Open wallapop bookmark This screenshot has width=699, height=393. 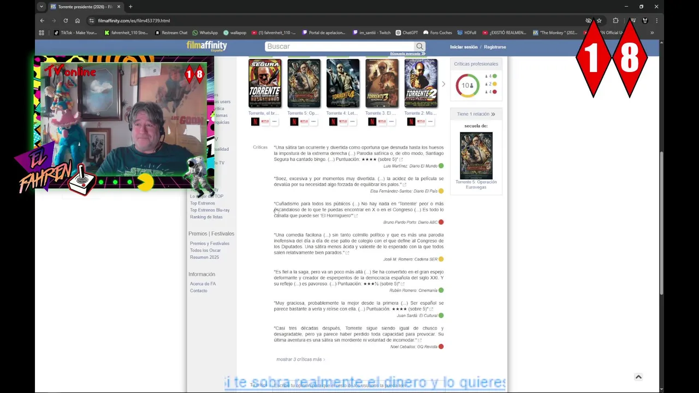click(235, 33)
